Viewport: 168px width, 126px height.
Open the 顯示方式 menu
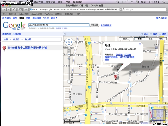38,2
